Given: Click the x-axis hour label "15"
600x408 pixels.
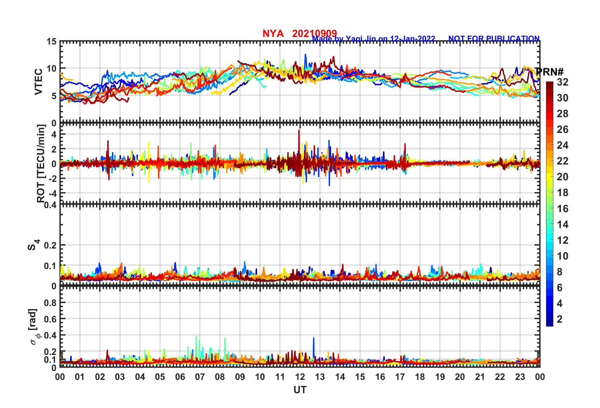Looking at the screenshot, I should click(360, 377).
